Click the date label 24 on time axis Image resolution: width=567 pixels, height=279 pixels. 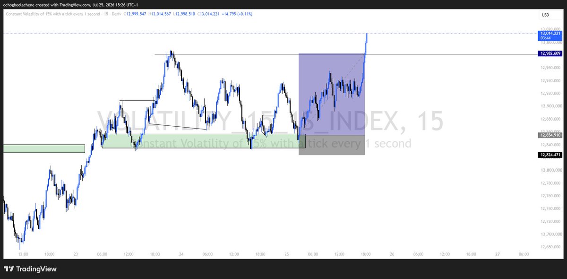pyautogui.click(x=181, y=254)
